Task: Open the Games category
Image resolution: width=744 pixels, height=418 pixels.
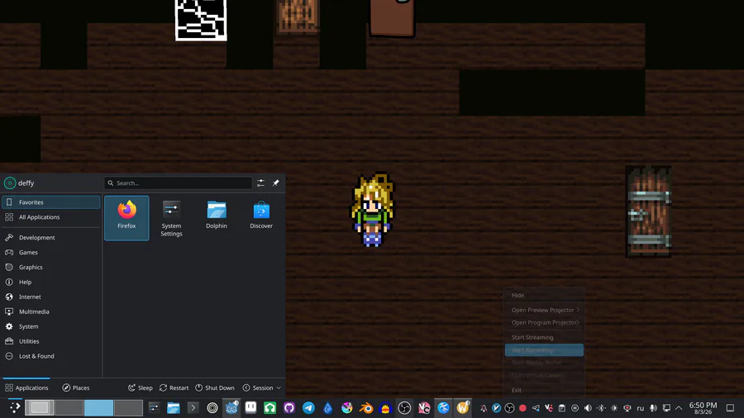Action: point(51,252)
